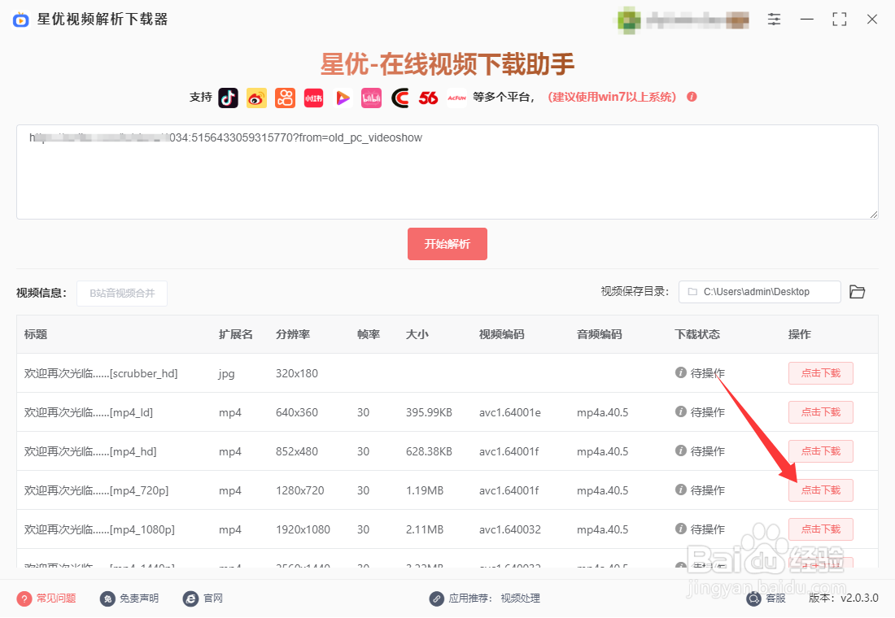Click the AcFun platform icon

456,98
